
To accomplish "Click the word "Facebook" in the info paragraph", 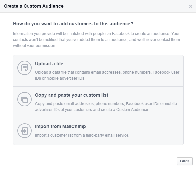I will [121, 34].
